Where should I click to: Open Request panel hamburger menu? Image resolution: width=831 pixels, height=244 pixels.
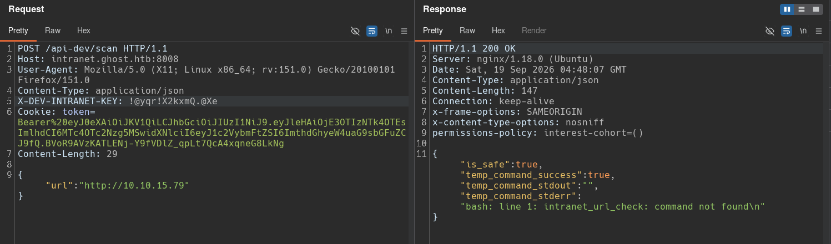coord(404,31)
